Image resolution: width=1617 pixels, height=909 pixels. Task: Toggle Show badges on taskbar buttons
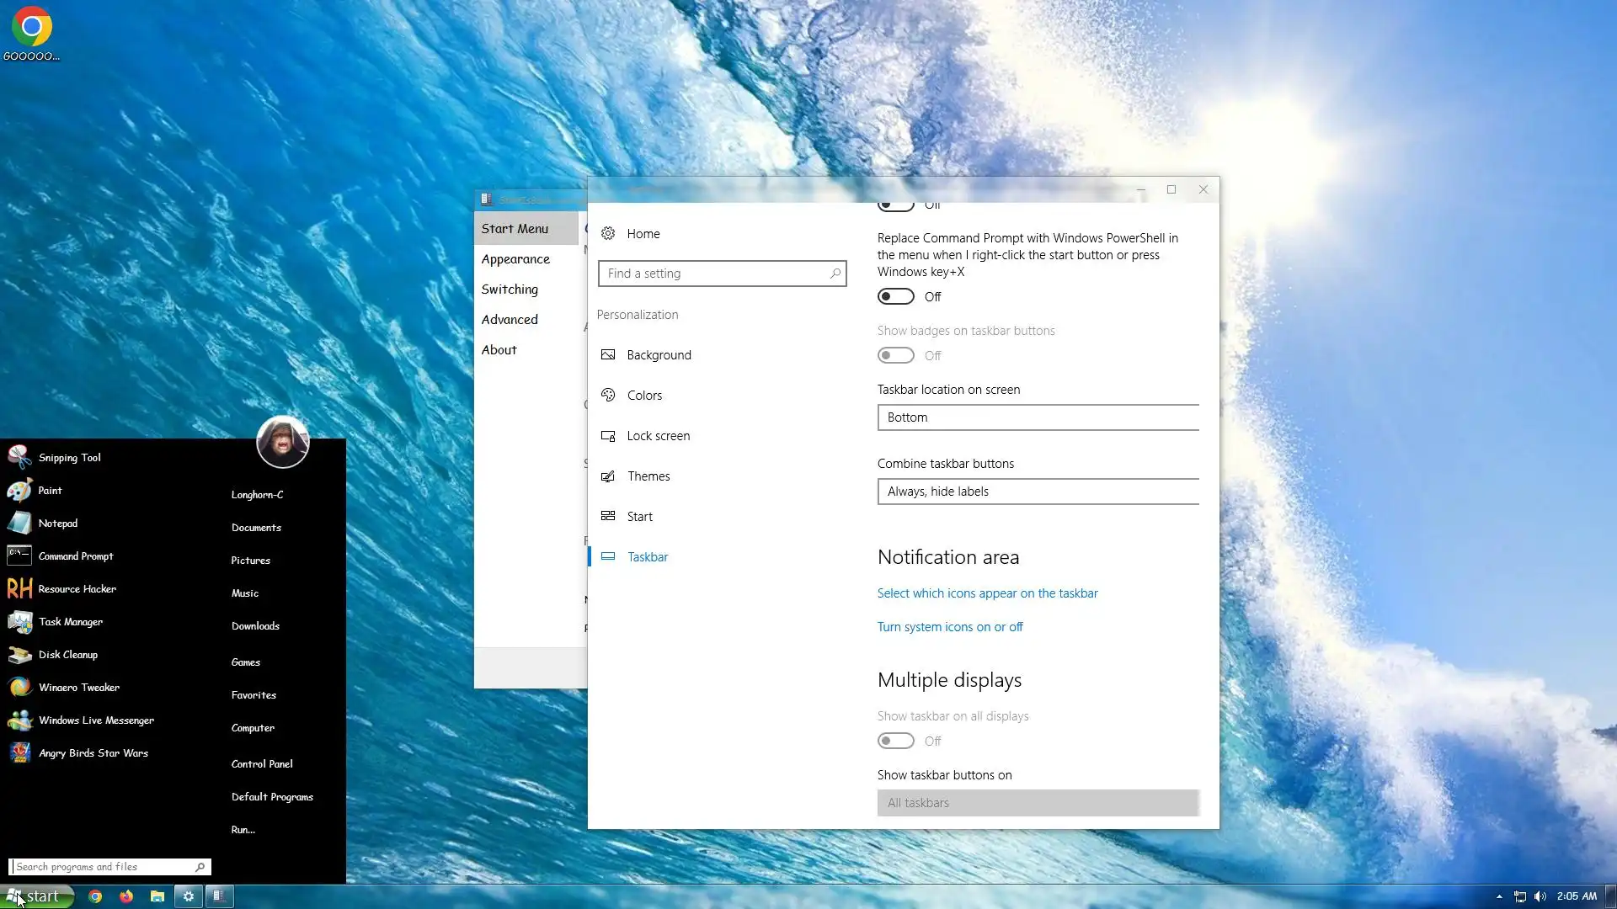coord(895,356)
